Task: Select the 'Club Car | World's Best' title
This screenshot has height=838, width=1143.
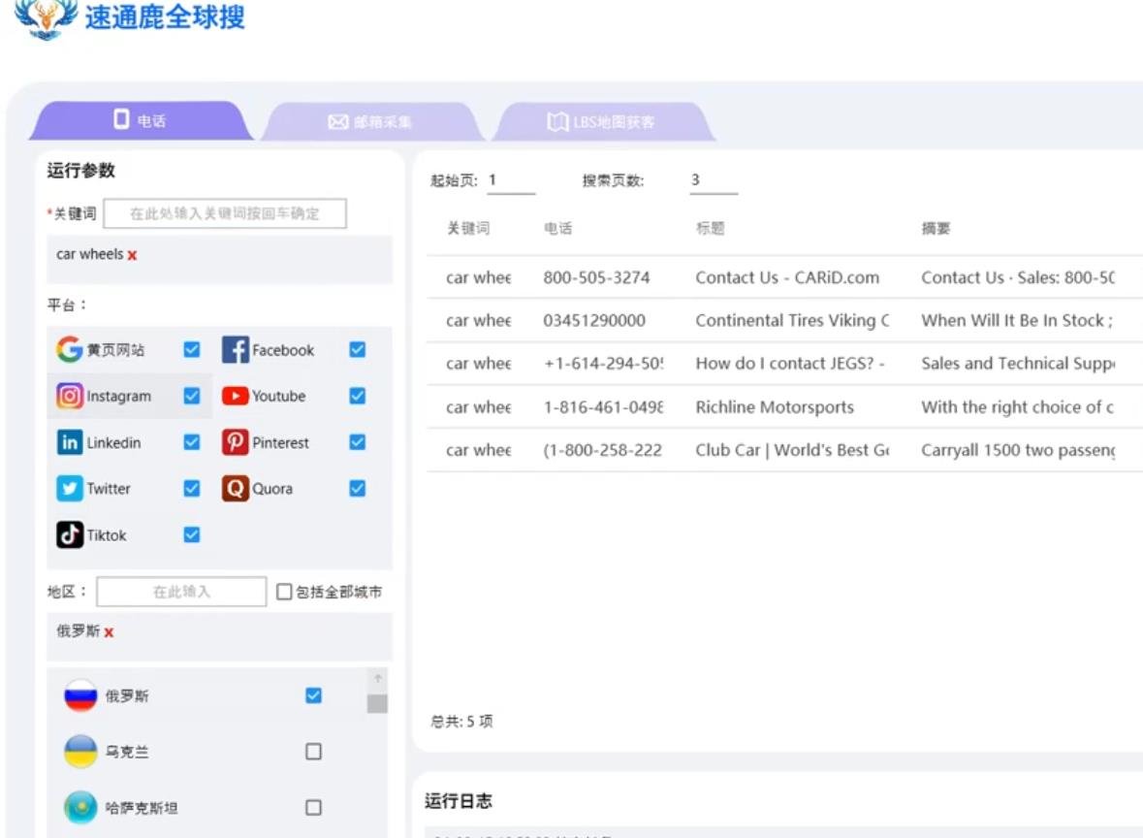Action: [792, 450]
